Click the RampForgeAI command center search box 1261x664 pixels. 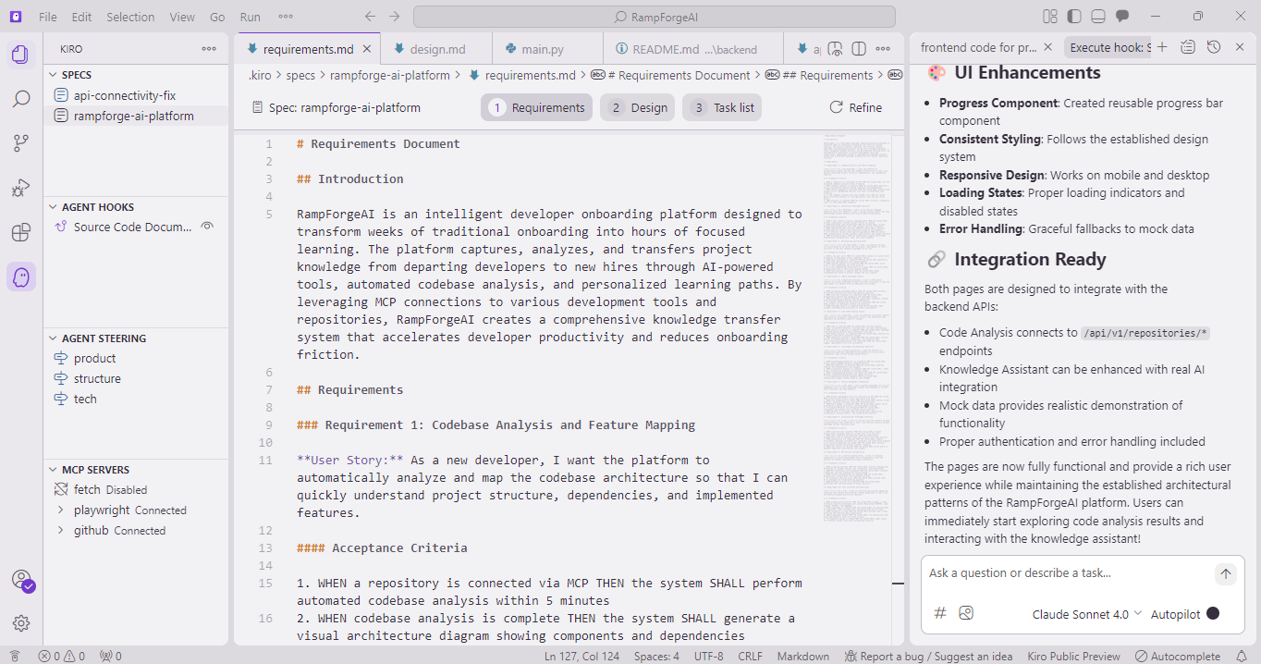(x=654, y=17)
